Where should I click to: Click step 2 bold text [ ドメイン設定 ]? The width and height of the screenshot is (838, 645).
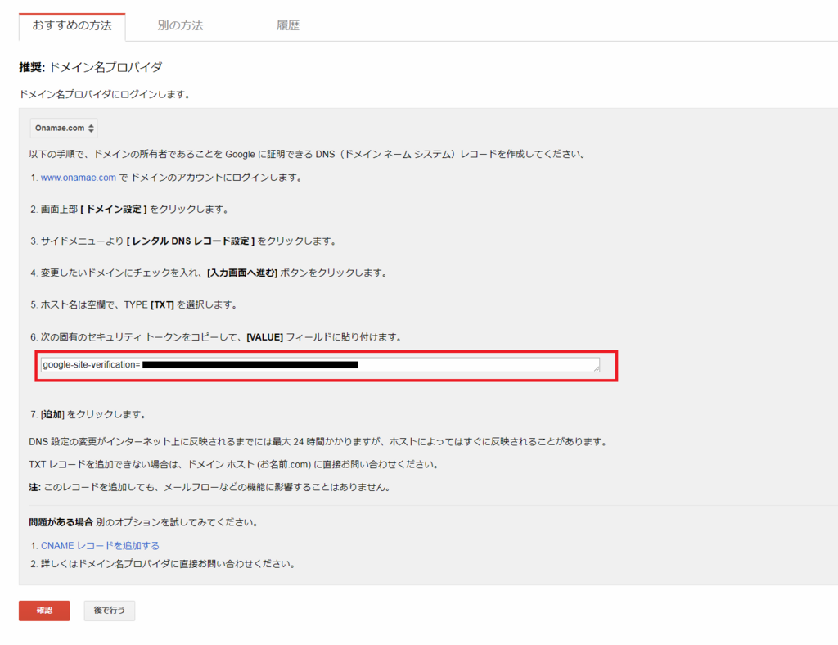[113, 210]
